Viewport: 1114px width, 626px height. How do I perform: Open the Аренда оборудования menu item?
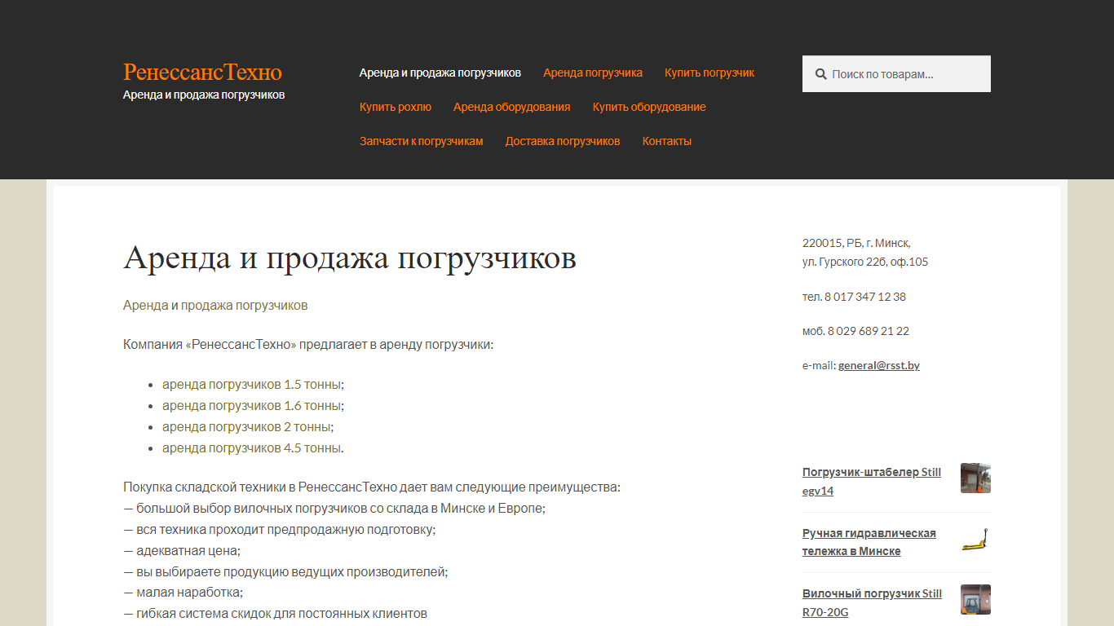(x=512, y=107)
